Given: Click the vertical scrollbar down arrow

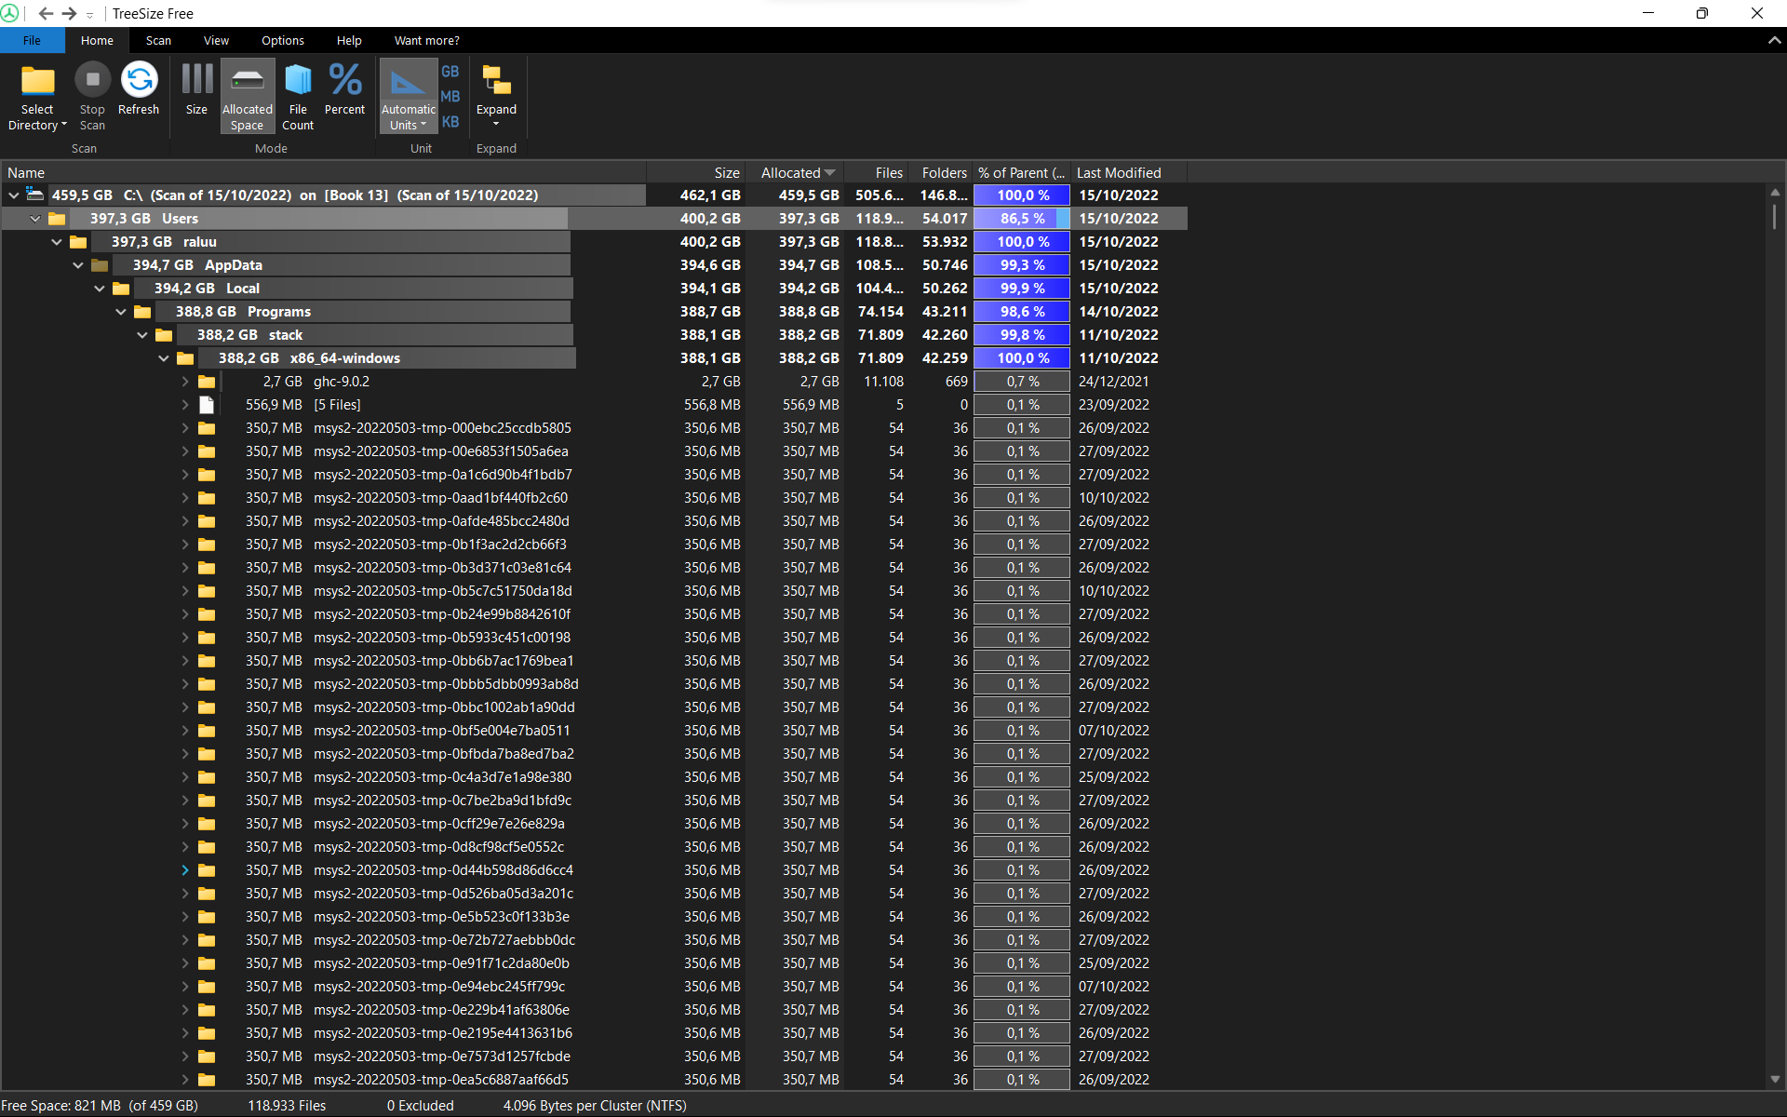Looking at the screenshot, I should [x=1776, y=1080].
